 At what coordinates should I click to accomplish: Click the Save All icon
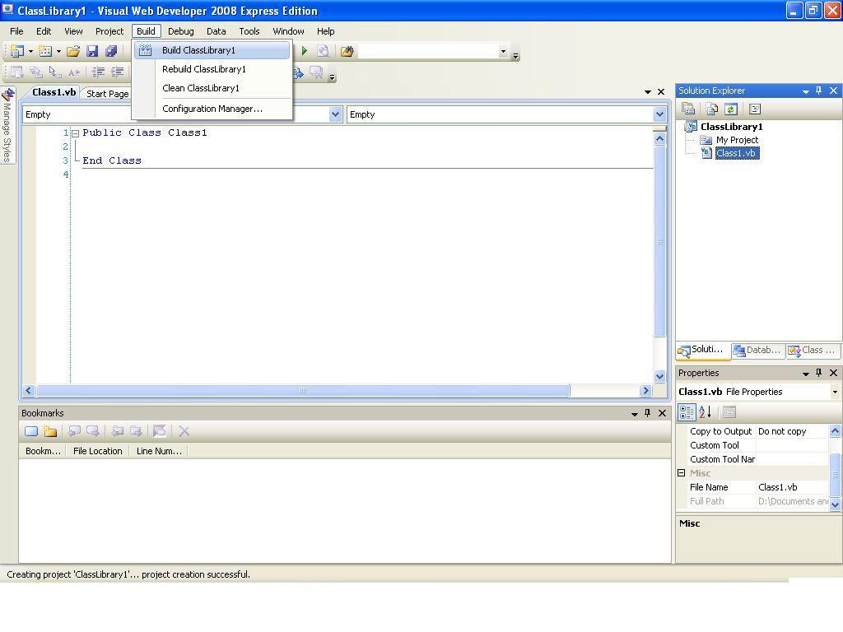111,51
